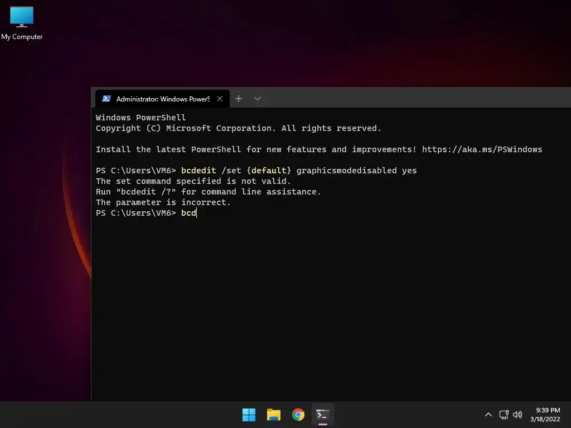Open File Explorer from the taskbar
Image resolution: width=571 pixels, height=428 pixels.
[x=273, y=415]
